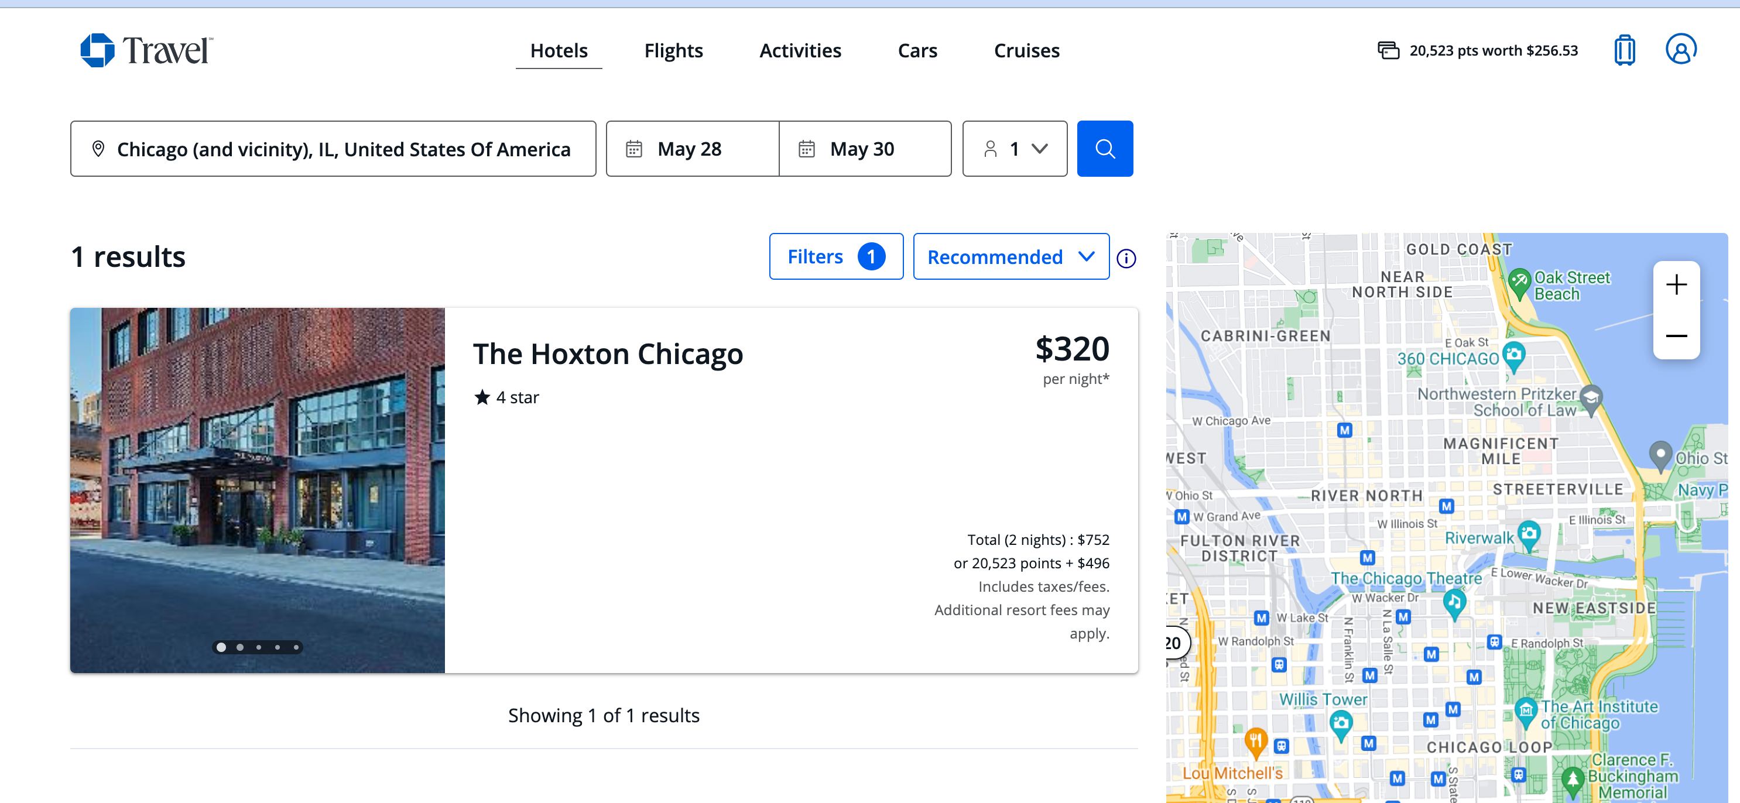Click the Chicago destination input field
Viewport: 1740px width, 803px height.
333,149
